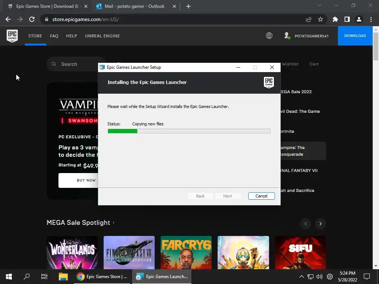Image resolution: width=379 pixels, height=284 pixels.
Task: Select FINAL FANTASY VII carousel entry
Action: (299, 170)
